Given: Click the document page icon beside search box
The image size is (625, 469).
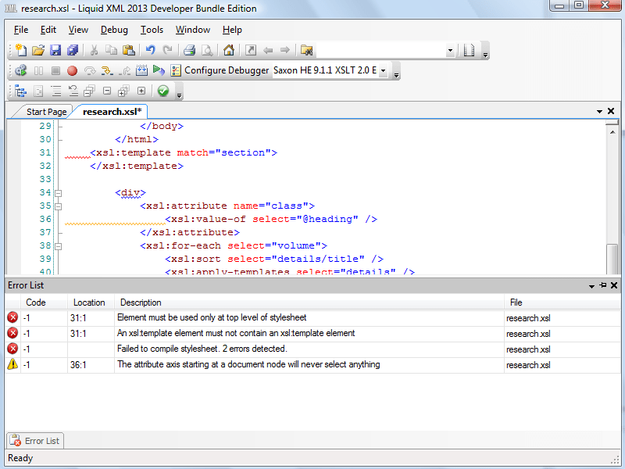Looking at the screenshot, I should tap(470, 50).
